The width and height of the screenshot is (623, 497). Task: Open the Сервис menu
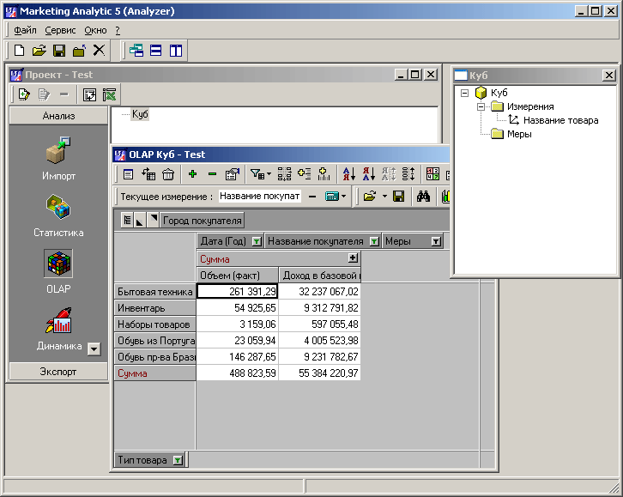pos(60,31)
